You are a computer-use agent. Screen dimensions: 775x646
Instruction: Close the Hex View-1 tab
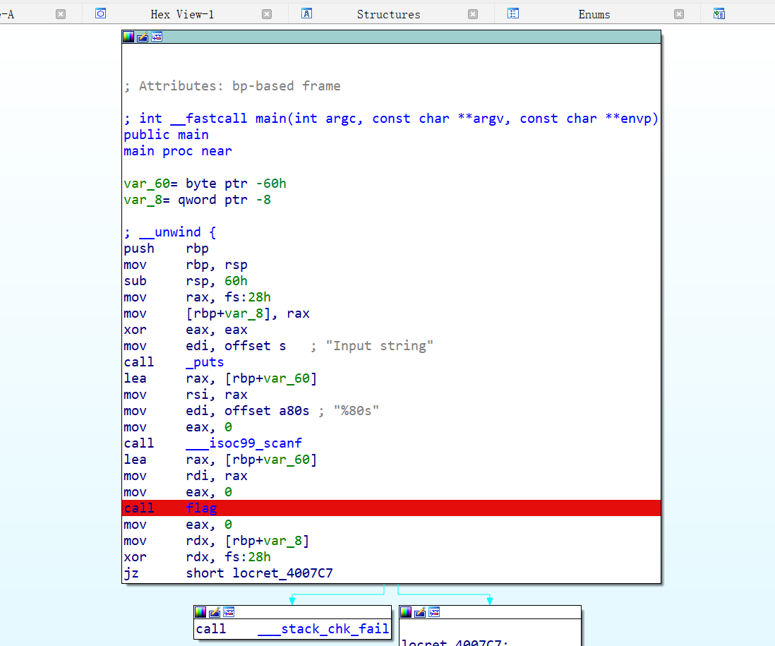pos(267,14)
